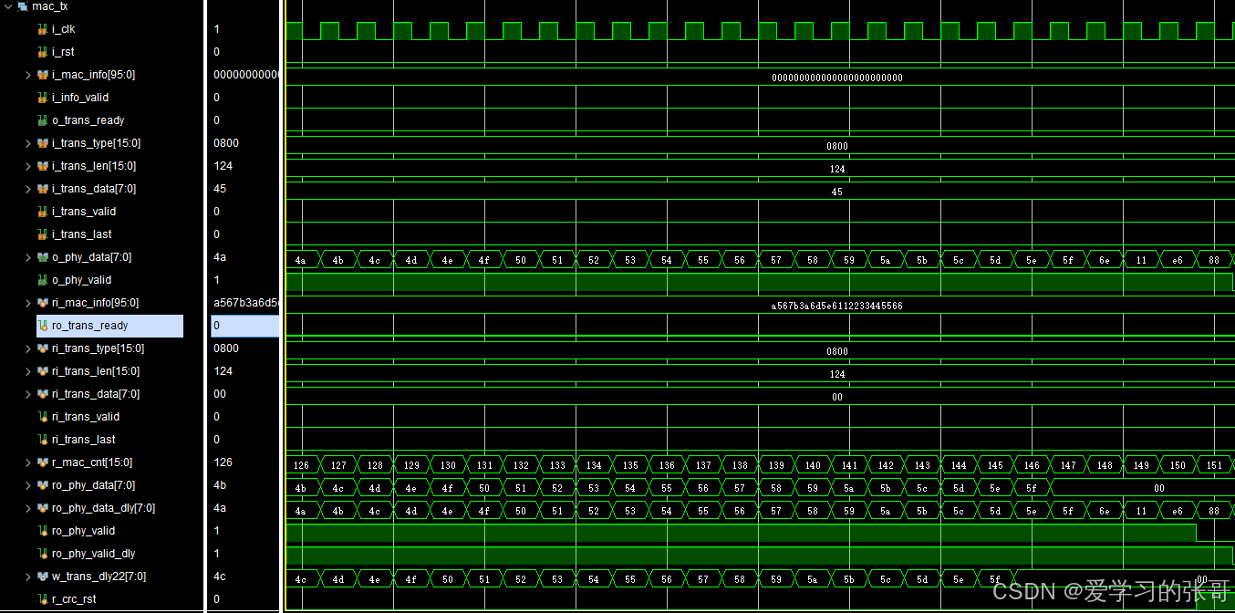Click the 4f segment in w_trans_dly22 waveform
Image resolution: width=1235 pixels, height=613 pixels.
(x=411, y=579)
